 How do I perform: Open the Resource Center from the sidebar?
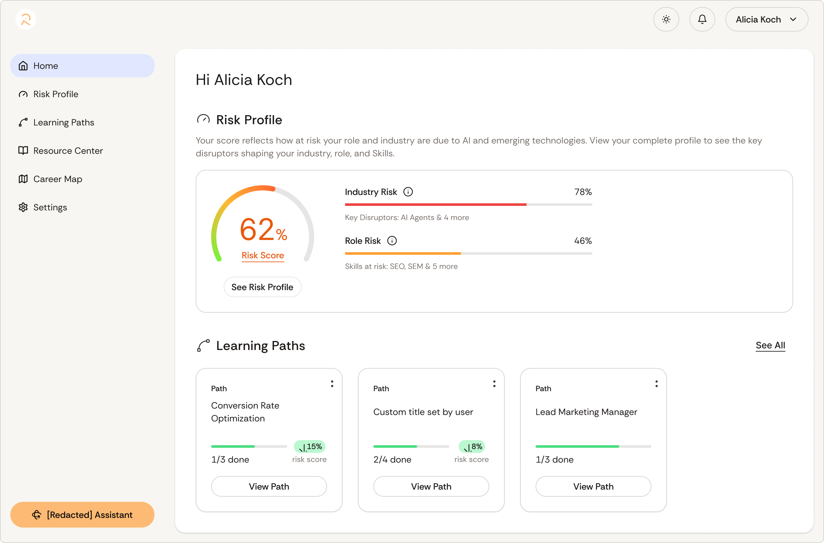coord(68,151)
